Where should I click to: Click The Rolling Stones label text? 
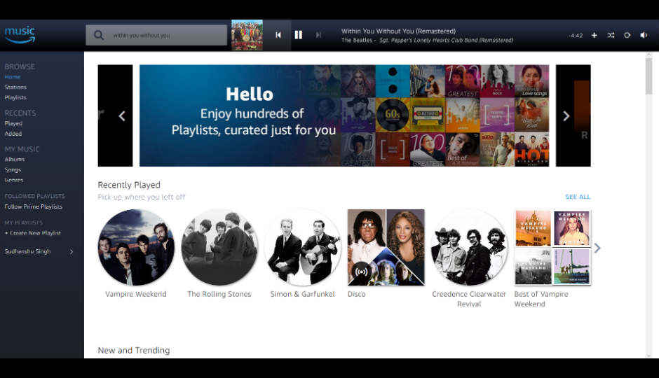pos(219,294)
